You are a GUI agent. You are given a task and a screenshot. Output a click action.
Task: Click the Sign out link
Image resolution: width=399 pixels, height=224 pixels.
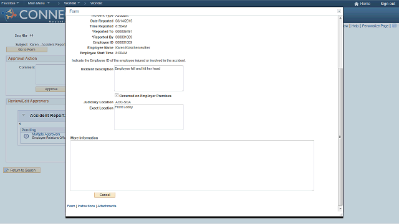click(388, 4)
